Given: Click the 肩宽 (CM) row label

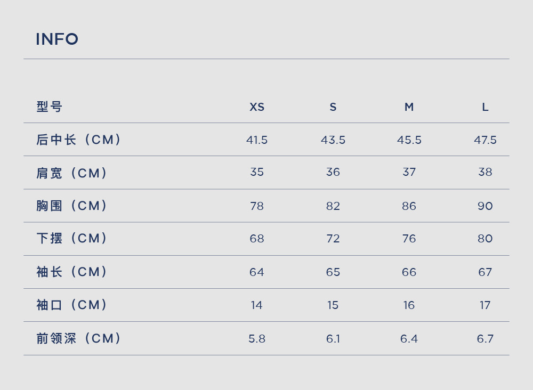Looking at the screenshot, I should [72, 173].
